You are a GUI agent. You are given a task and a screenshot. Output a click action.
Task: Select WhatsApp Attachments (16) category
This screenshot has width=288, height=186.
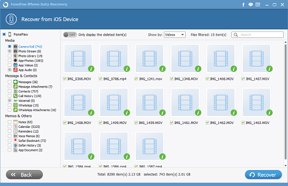coord(37,110)
